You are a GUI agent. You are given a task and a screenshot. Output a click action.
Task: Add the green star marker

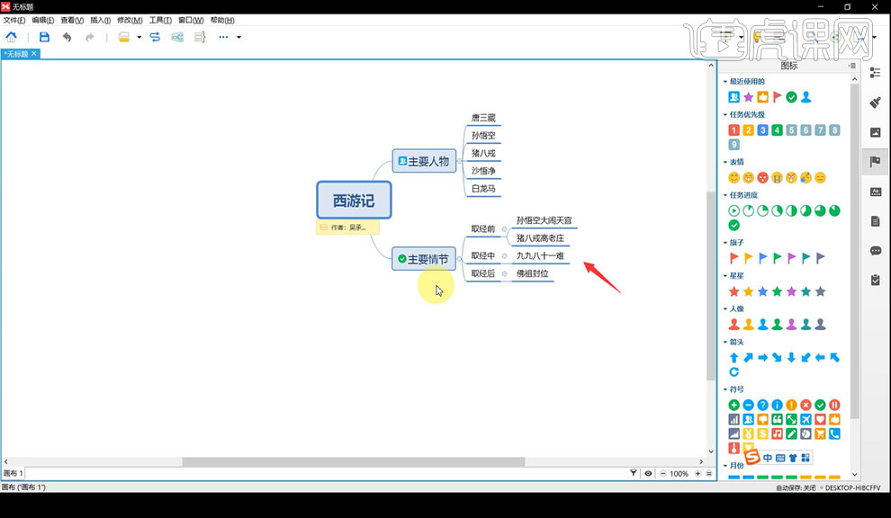click(x=777, y=291)
